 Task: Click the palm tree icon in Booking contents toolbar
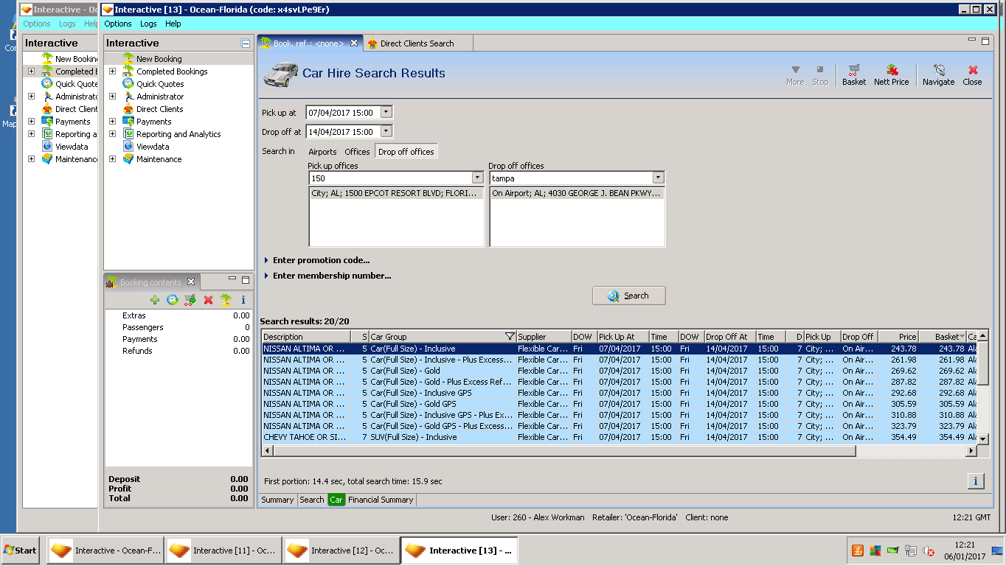pyautogui.click(x=226, y=300)
